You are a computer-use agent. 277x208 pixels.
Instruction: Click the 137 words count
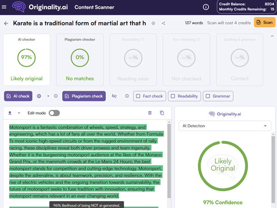coord(194,23)
